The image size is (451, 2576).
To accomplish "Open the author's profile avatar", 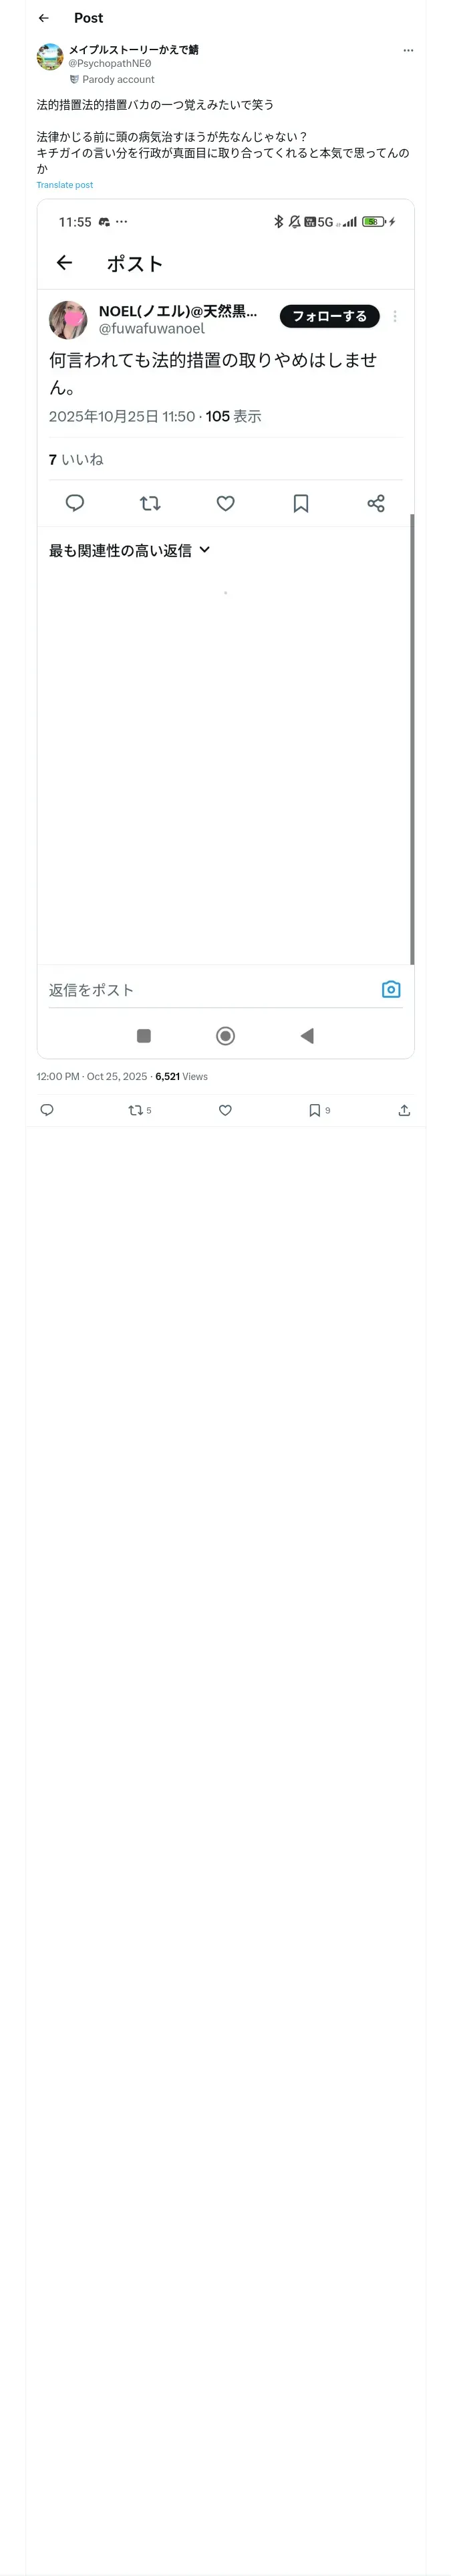I will point(50,57).
